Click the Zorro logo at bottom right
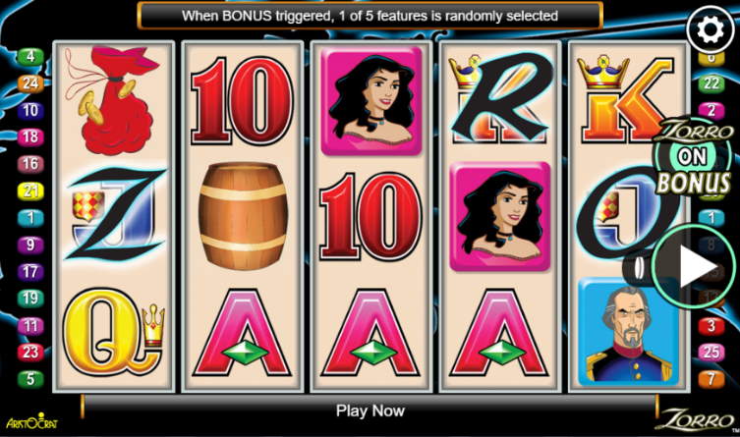Screen dimensions: 740x437 [x=696, y=419]
